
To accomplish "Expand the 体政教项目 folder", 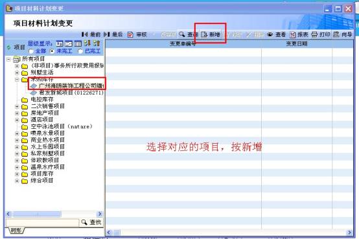I will click(17, 161).
